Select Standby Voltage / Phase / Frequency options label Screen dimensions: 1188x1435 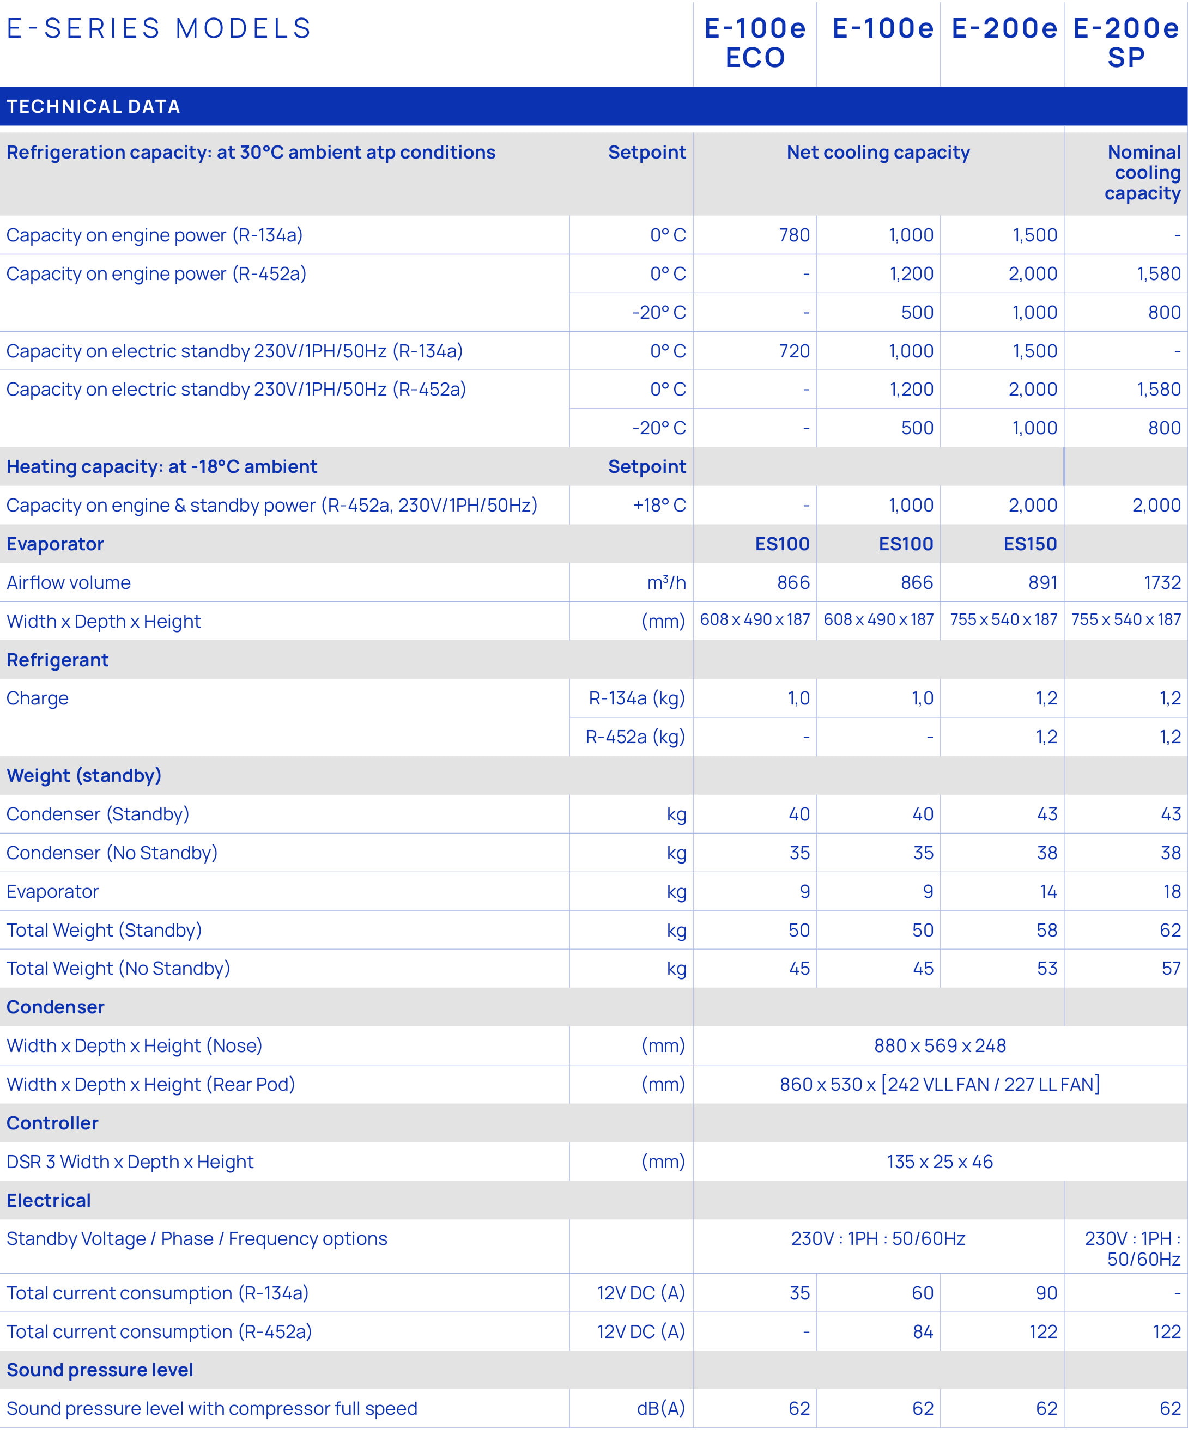click(x=197, y=1239)
